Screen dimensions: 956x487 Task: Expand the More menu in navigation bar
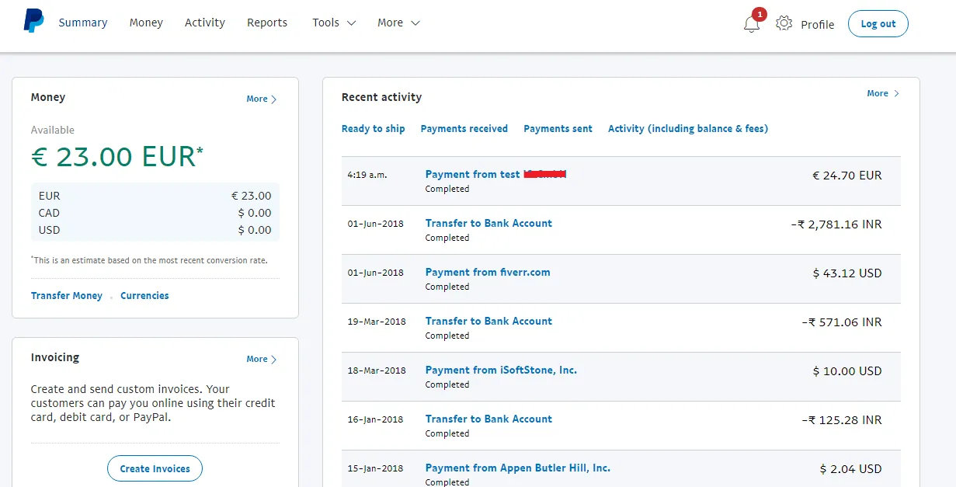[x=398, y=23]
